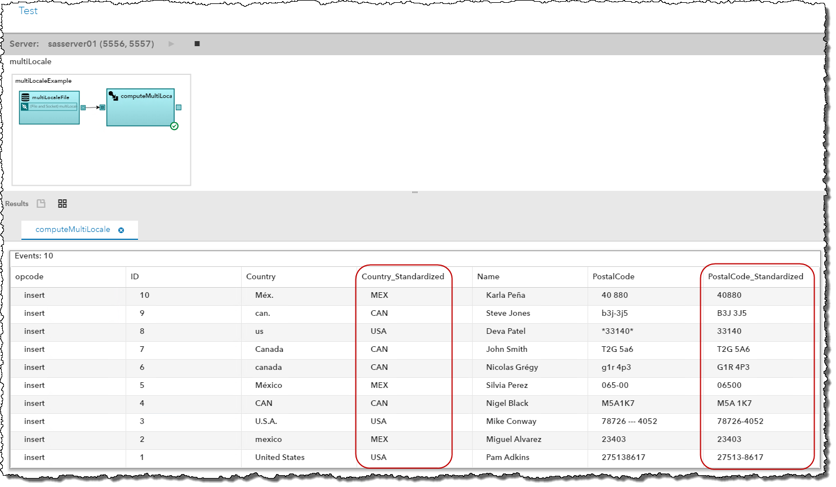The height and width of the screenshot is (487, 836).
Task: Click the opcode column header
Action: [x=29, y=276]
